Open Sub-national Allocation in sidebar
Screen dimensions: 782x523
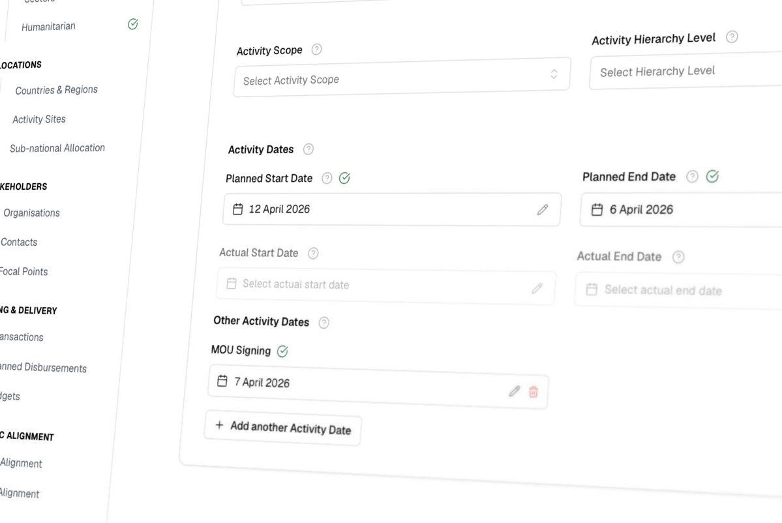(x=57, y=148)
